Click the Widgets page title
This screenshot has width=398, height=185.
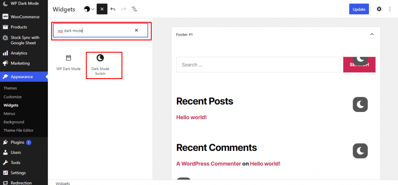click(64, 9)
